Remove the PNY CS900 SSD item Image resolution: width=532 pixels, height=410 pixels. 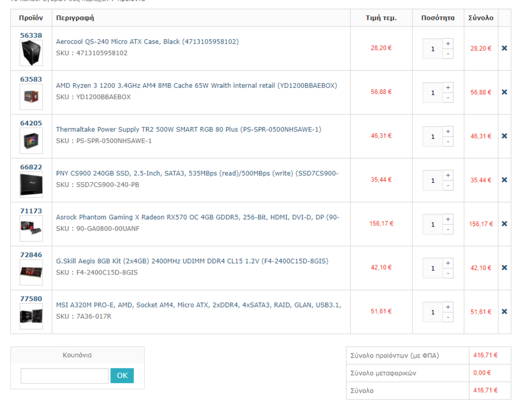[504, 180]
